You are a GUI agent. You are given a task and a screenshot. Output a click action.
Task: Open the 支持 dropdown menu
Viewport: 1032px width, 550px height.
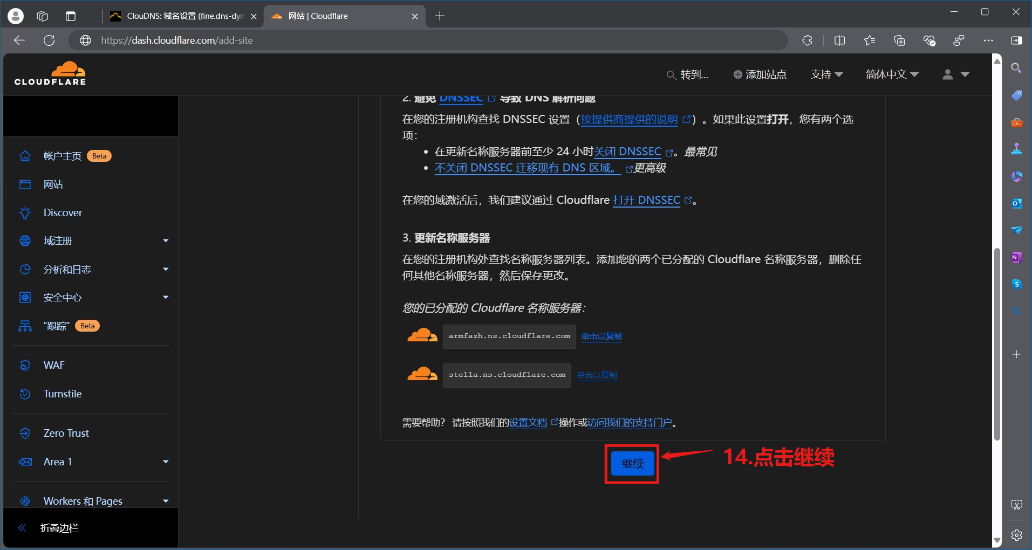(826, 74)
